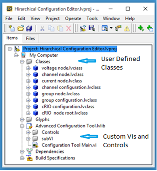Image resolution: width=157 pixels, height=171 pixels.
Task: Click the Classes folder icon
Action: [29, 62]
